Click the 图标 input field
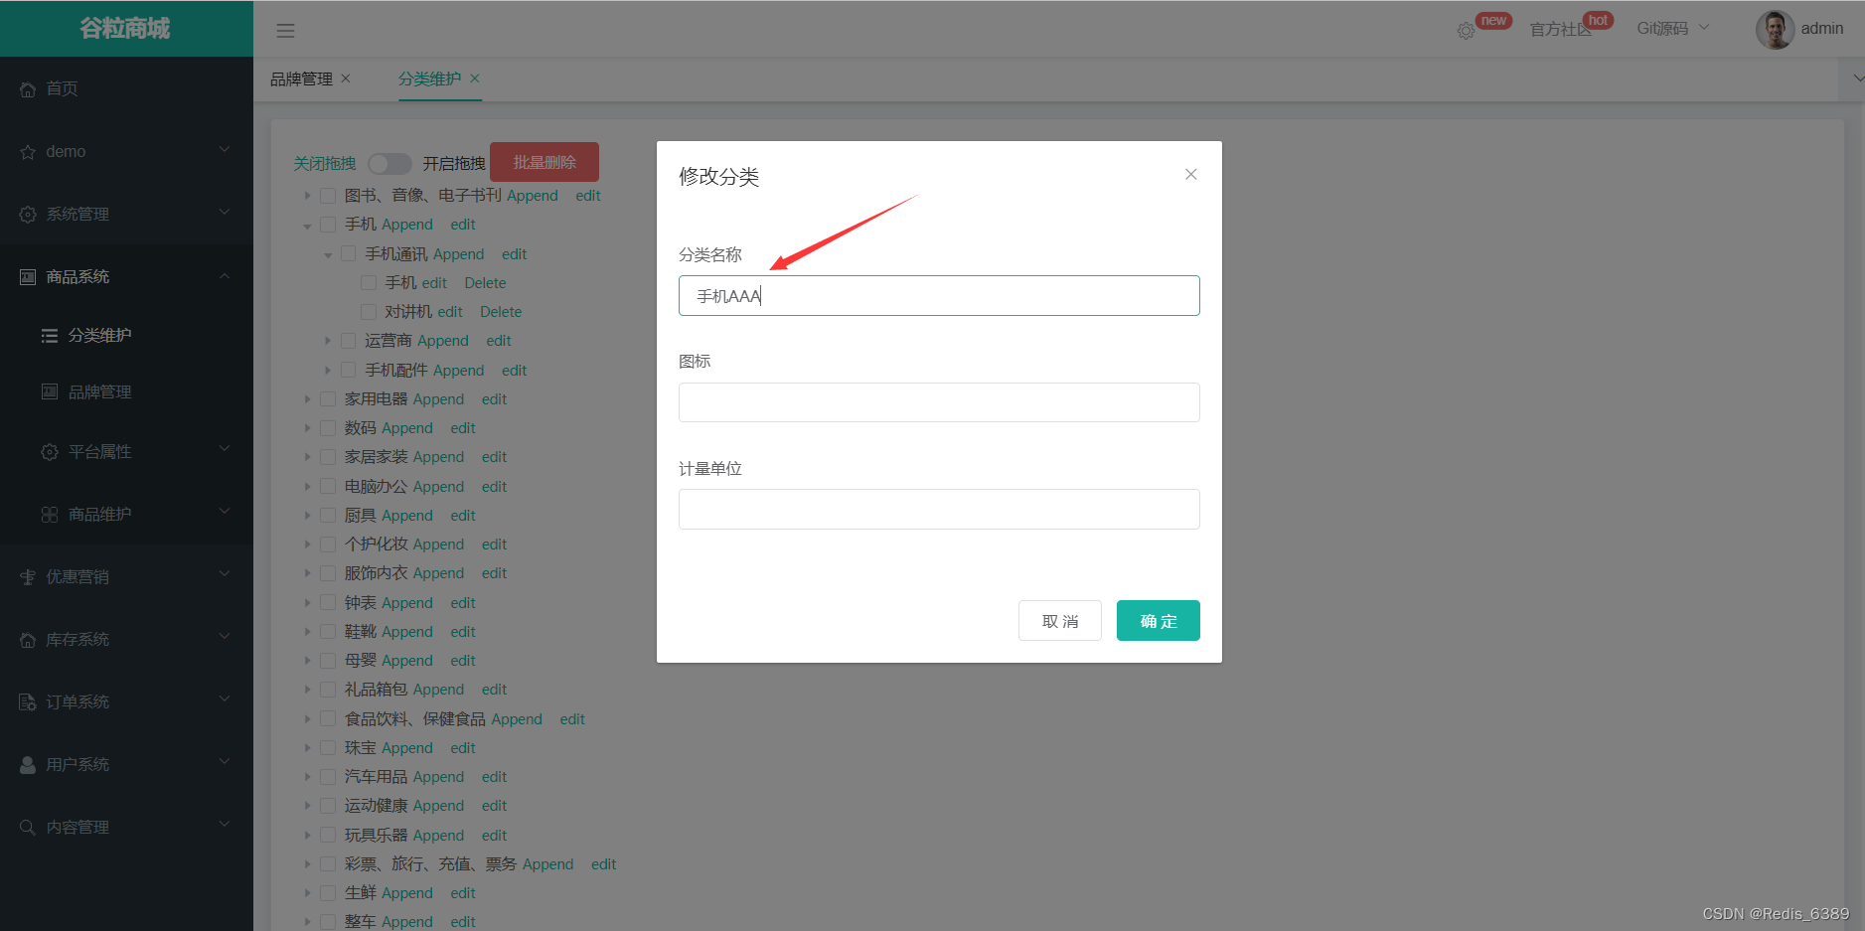1865x931 pixels. pyautogui.click(x=939, y=402)
